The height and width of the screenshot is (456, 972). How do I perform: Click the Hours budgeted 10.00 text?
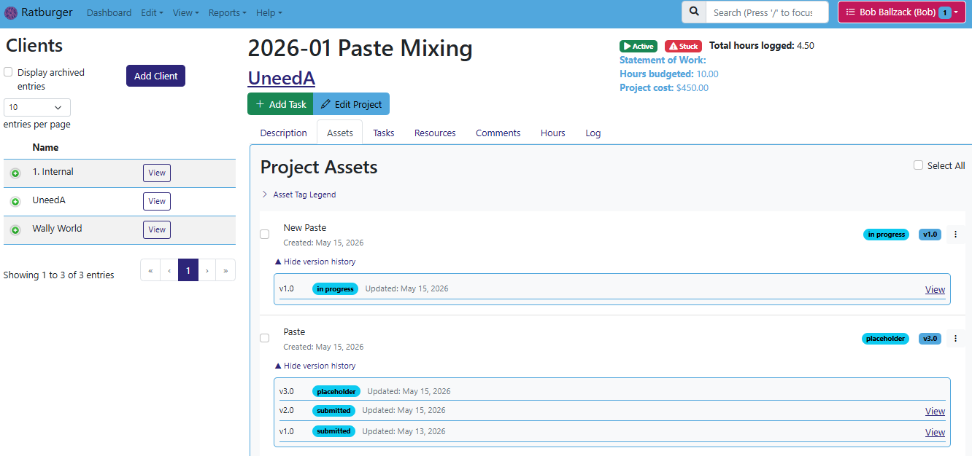[669, 74]
